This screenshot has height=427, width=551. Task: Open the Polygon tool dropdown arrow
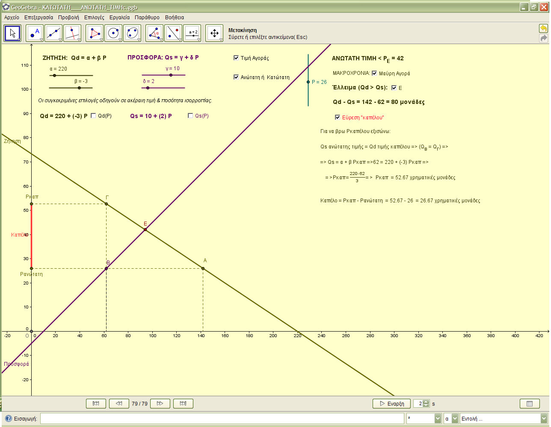point(101,40)
